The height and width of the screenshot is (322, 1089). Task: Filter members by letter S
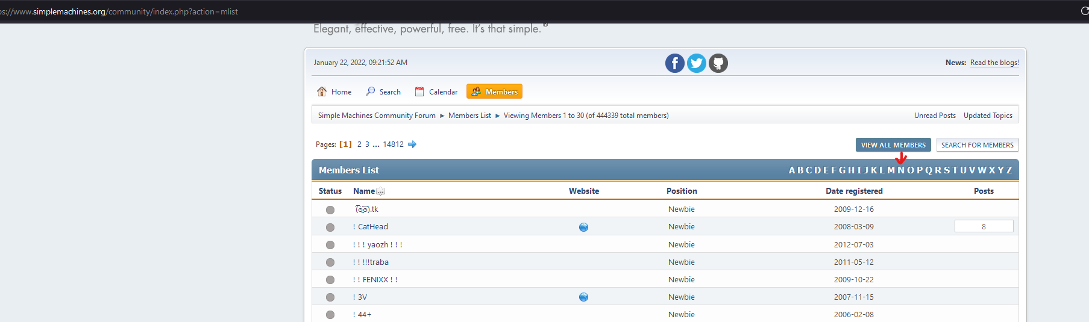947,170
